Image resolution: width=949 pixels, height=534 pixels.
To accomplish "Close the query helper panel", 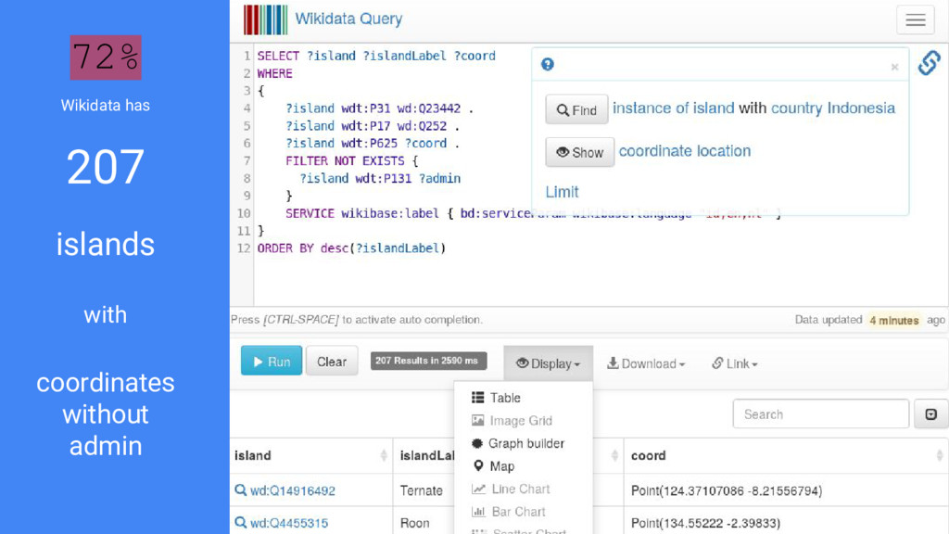I will (894, 67).
